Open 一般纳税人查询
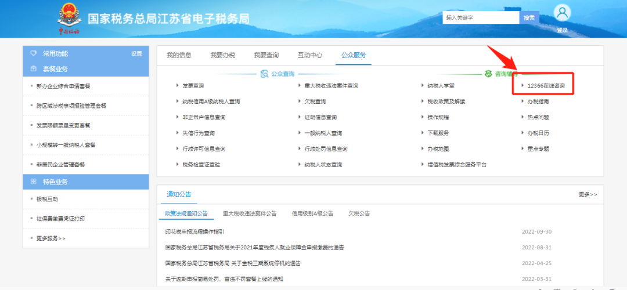The height and width of the screenshot is (290, 627). click(323, 133)
